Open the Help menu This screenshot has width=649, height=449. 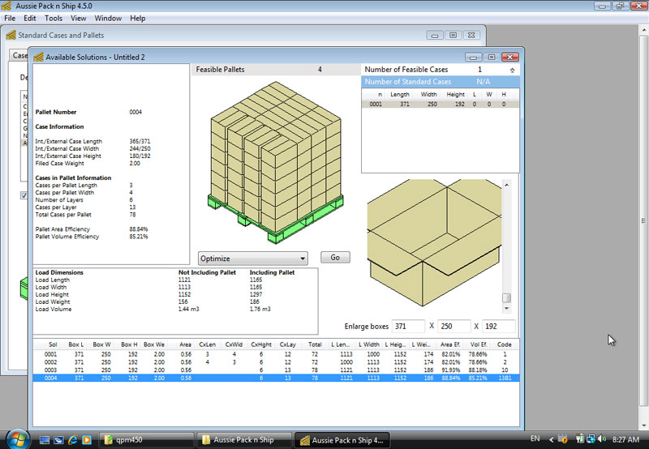point(137,18)
